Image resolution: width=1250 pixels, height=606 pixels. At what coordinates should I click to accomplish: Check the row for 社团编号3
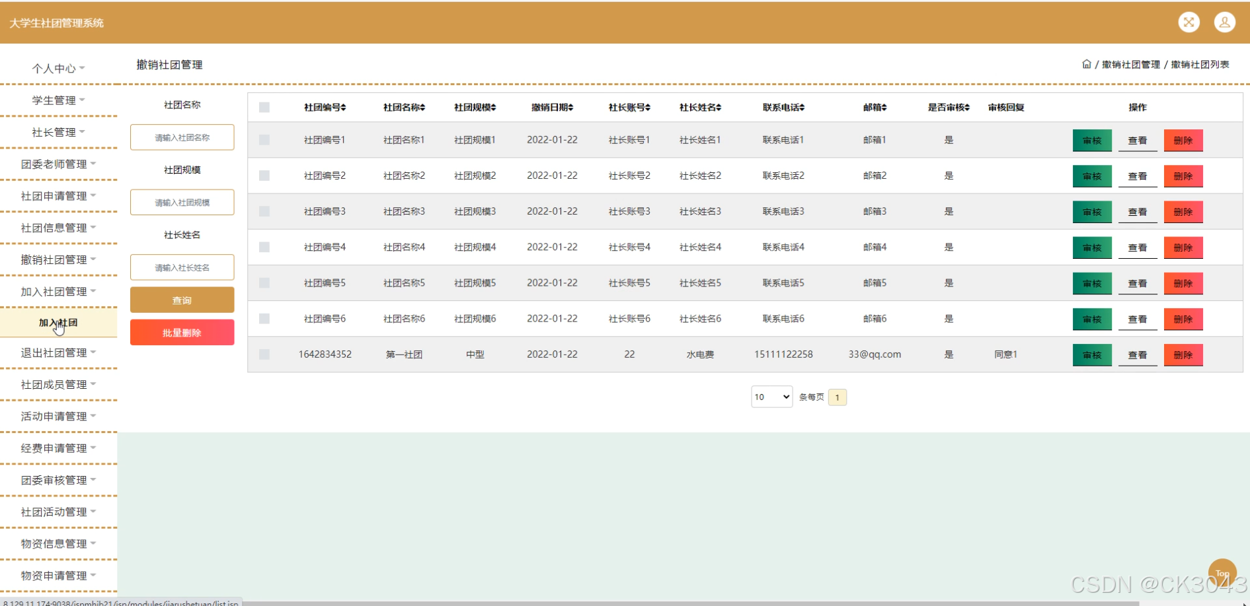[x=264, y=211]
